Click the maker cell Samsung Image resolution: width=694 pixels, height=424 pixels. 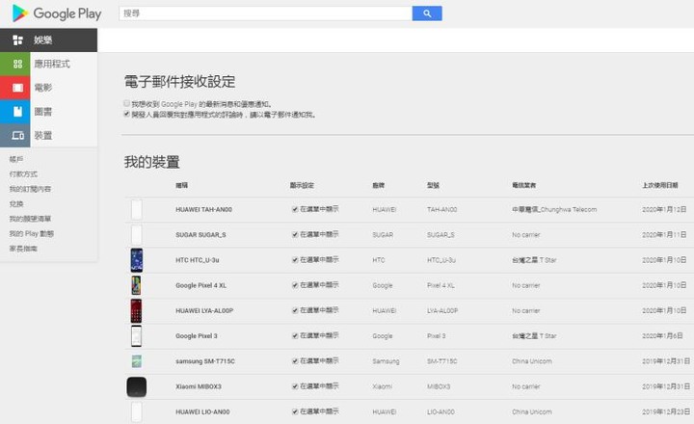coord(386,361)
